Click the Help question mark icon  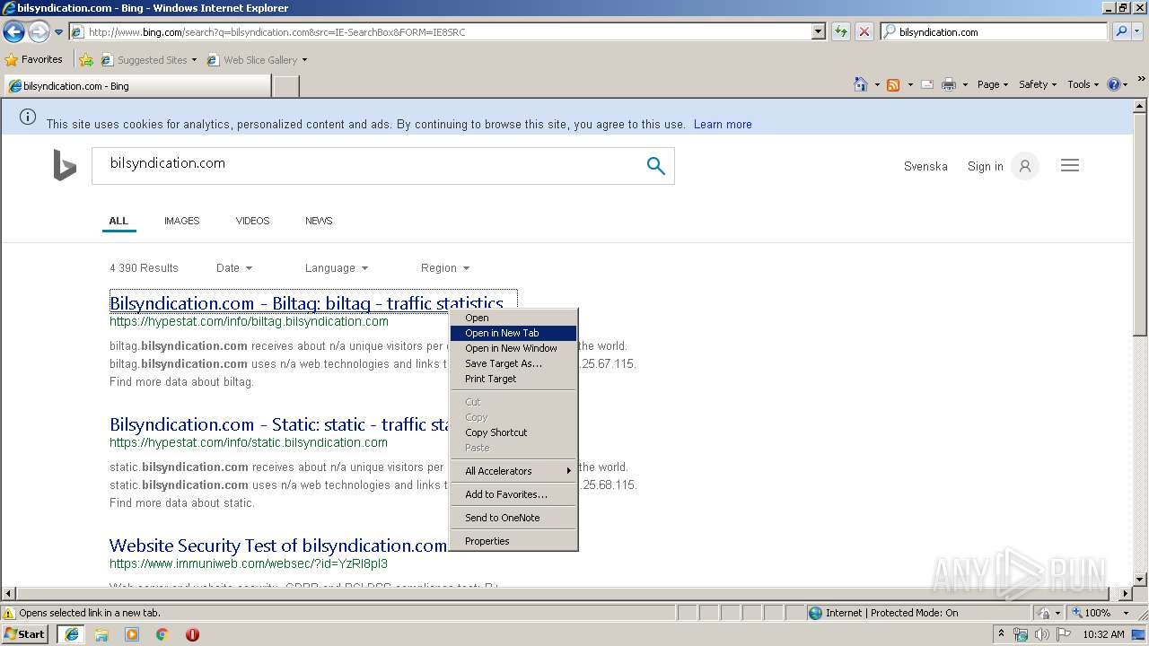coord(1114,84)
